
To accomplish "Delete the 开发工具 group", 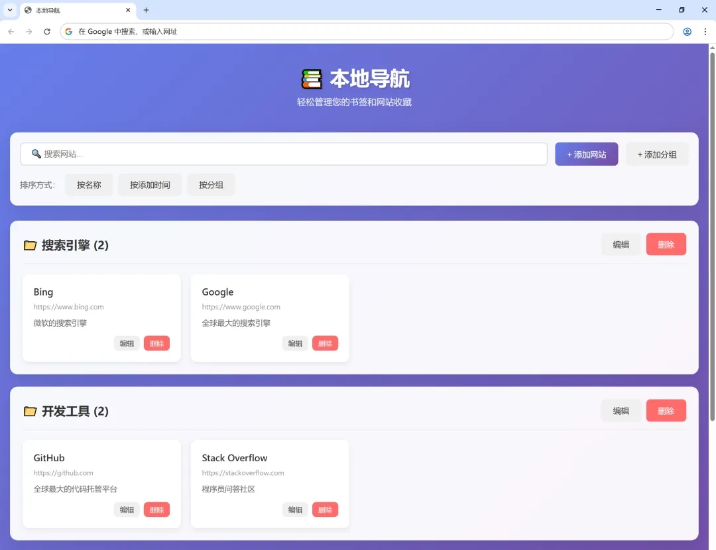I will (666, 410).
